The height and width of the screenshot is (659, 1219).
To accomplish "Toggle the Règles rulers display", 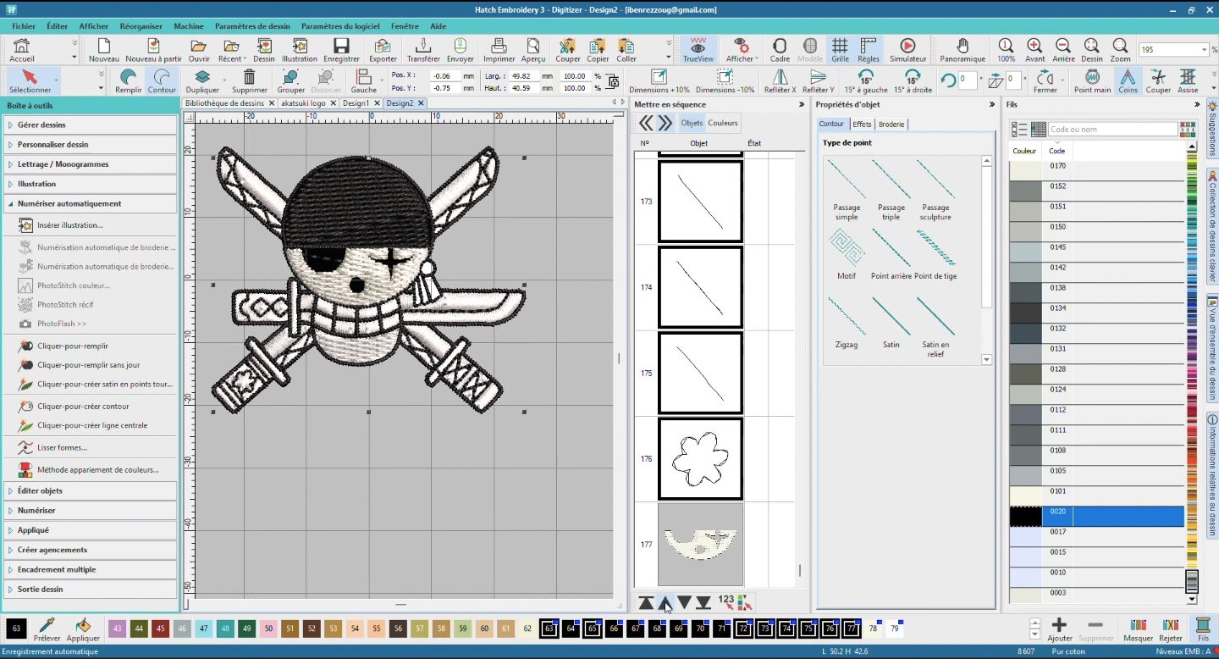I will [868, 50].
